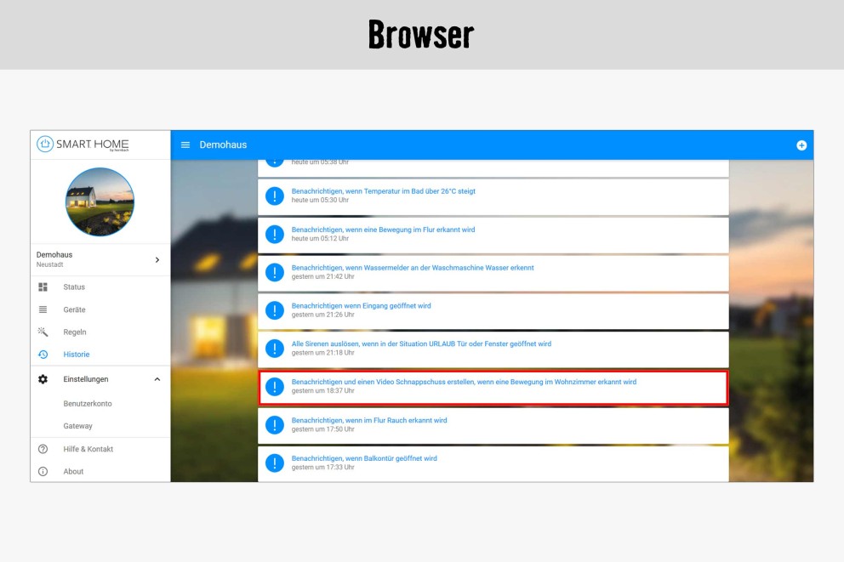Click the Smart Home logo

click(83, 145)
